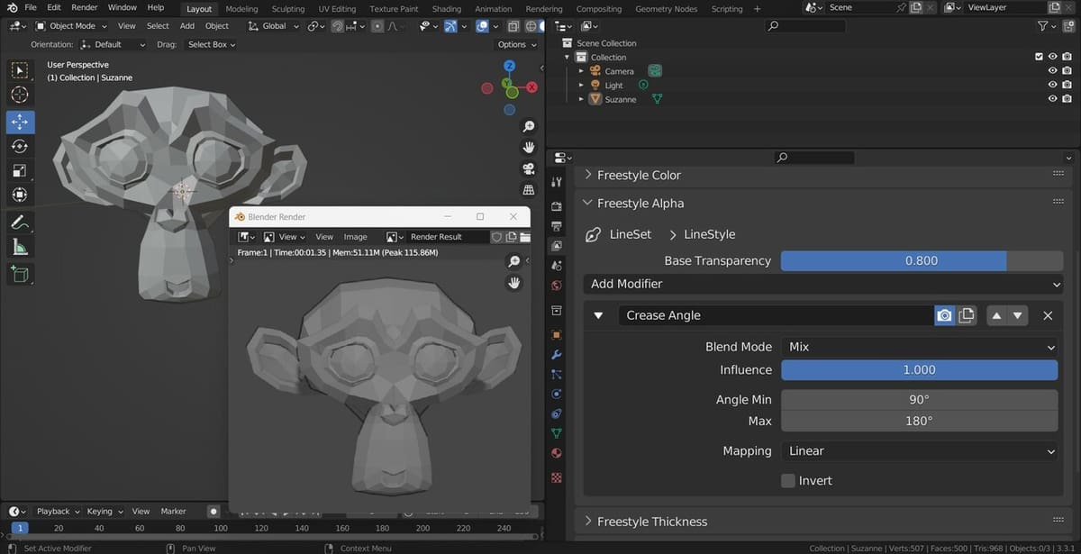Zoom icon in Blender Render window
Viewport: 1081px width, 554px height.
point(514,262)
